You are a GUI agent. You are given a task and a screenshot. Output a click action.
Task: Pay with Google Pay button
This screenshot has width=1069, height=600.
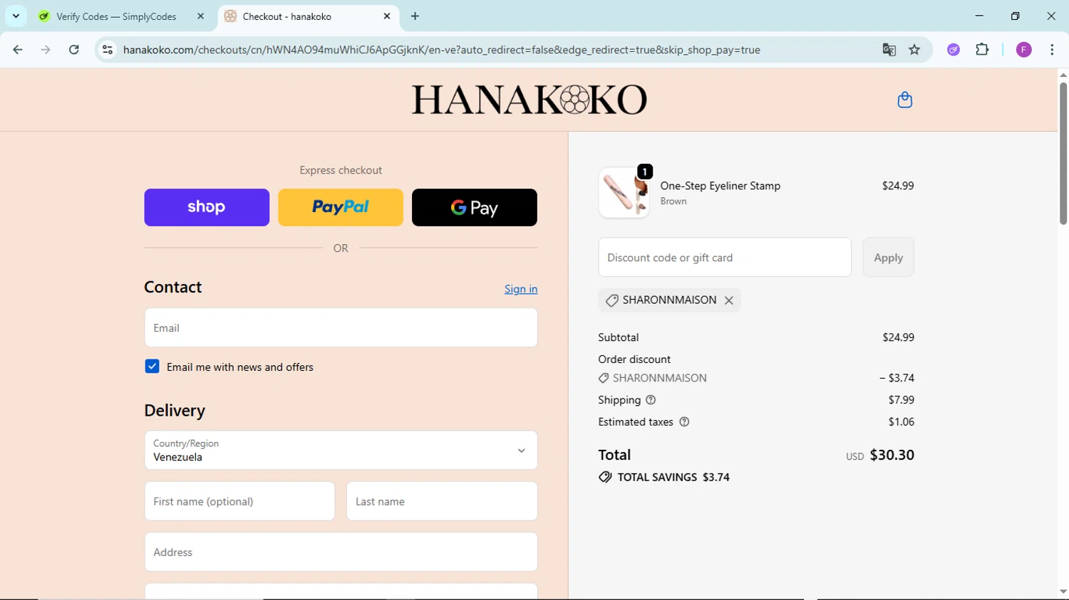point(475,207)
